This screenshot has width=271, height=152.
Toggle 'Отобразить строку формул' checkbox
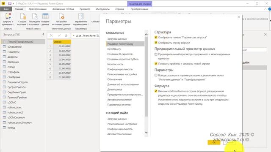coord(156,43)
